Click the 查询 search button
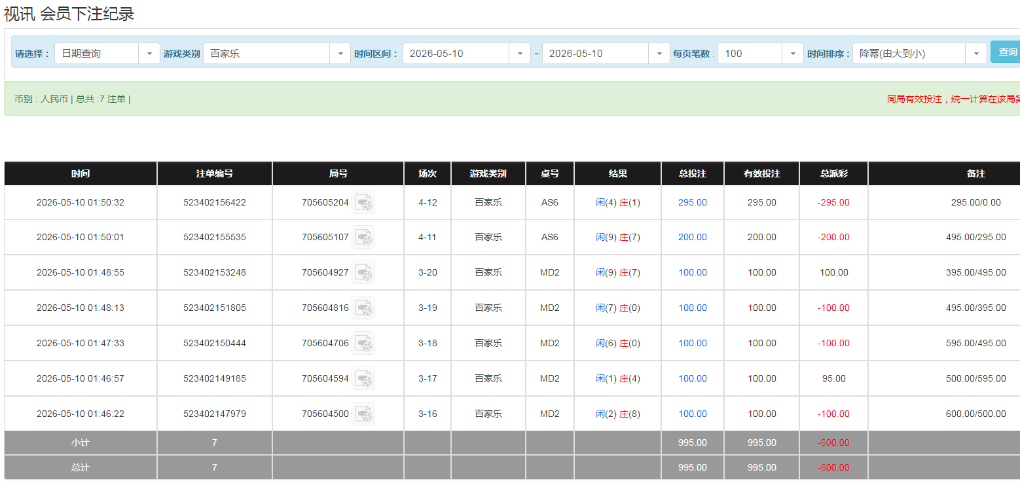The image size is (1020, 485). pos(1007,52)
